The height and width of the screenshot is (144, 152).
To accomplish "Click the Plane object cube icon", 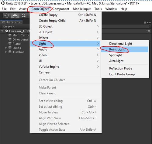I will [x=10, y=44].
